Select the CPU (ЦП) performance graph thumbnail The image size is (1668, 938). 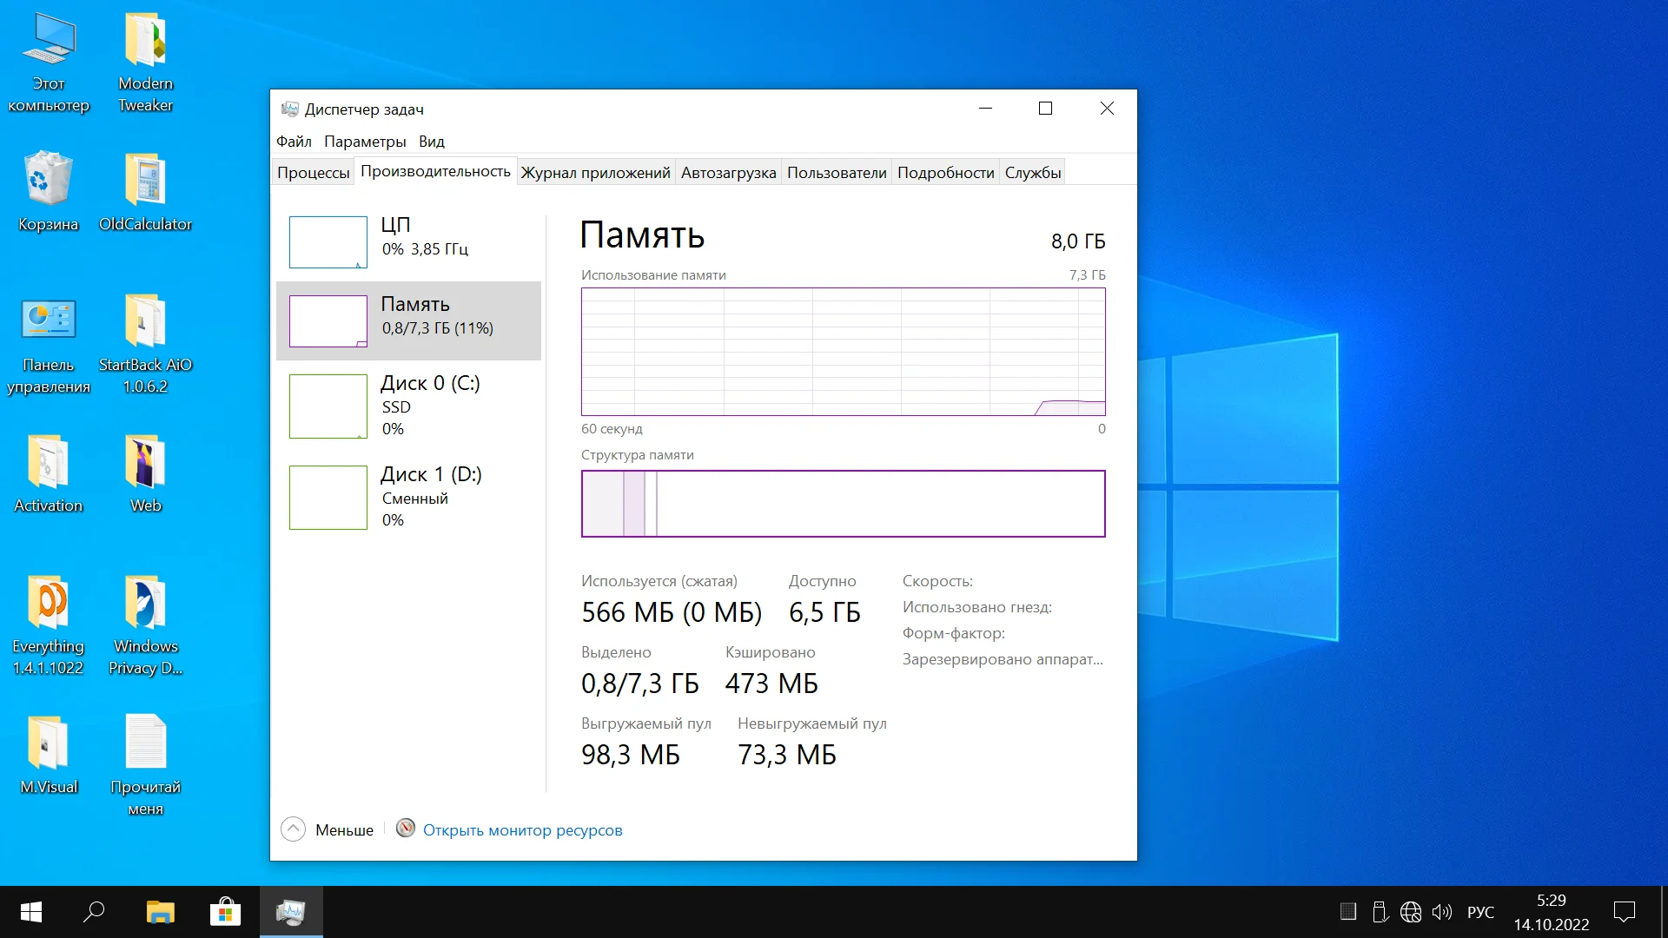(x=328, y=241)
